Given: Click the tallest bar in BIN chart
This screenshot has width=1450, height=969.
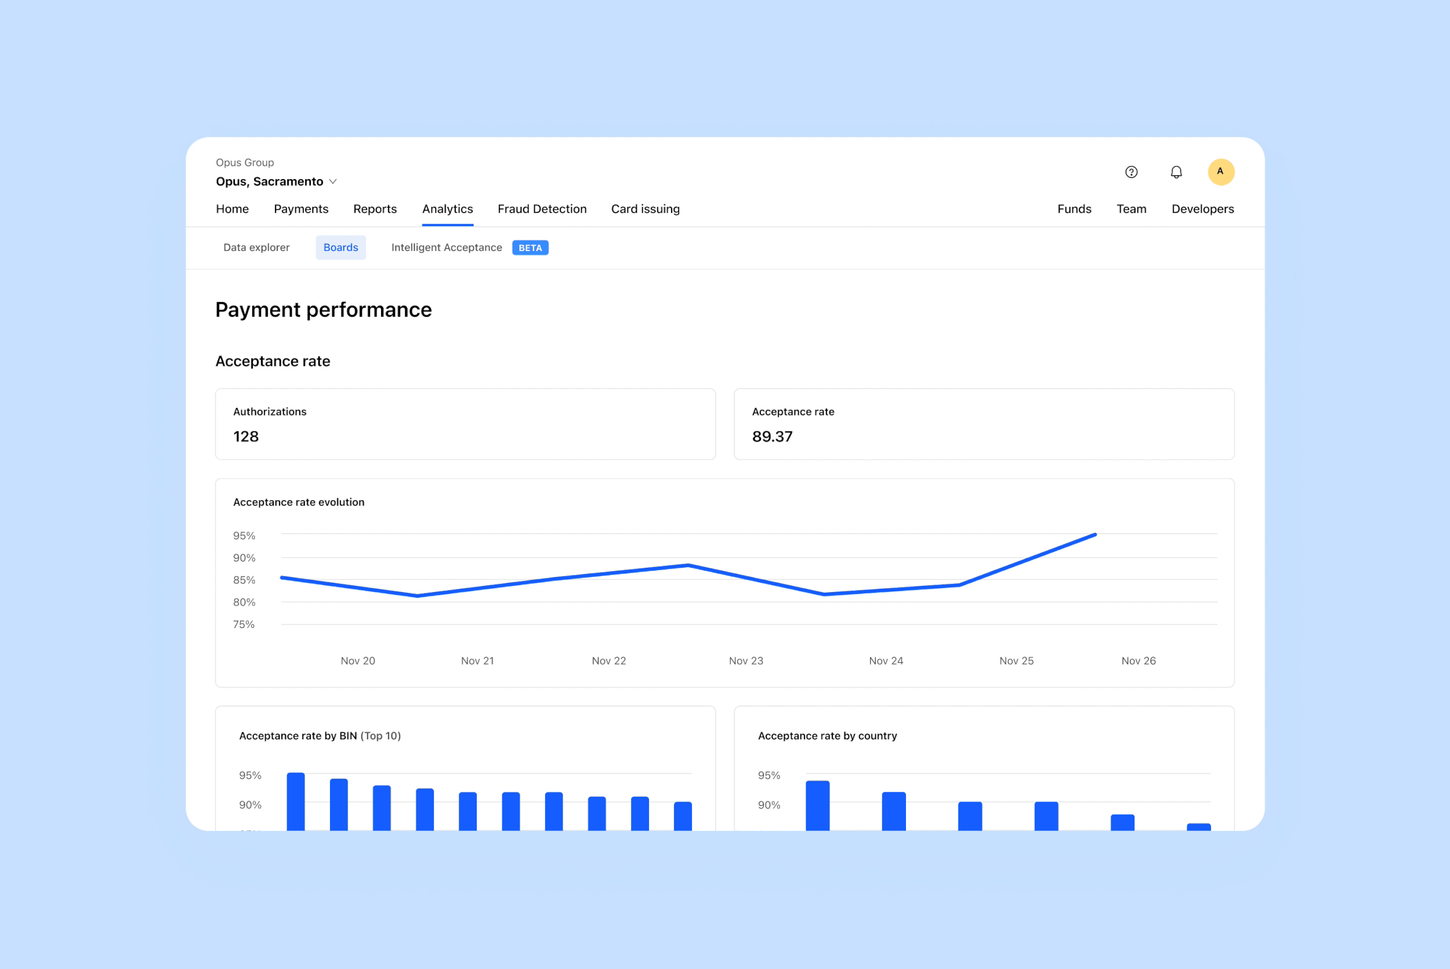Looking at the screenshot, I should click(x=295, y=801).
